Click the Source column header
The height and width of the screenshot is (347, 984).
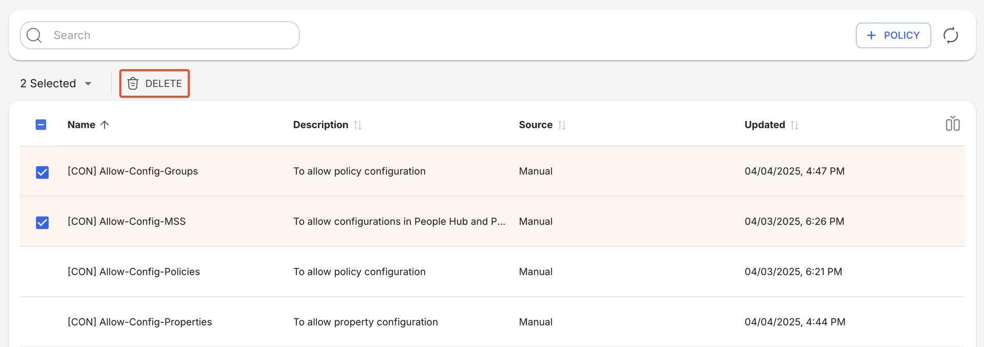tap(535, 125)
